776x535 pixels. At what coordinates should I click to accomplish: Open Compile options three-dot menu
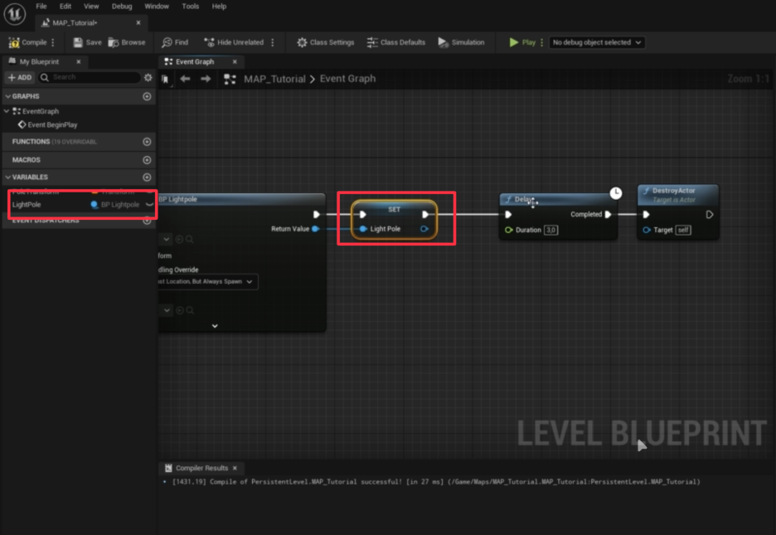(x=53, y=42)
